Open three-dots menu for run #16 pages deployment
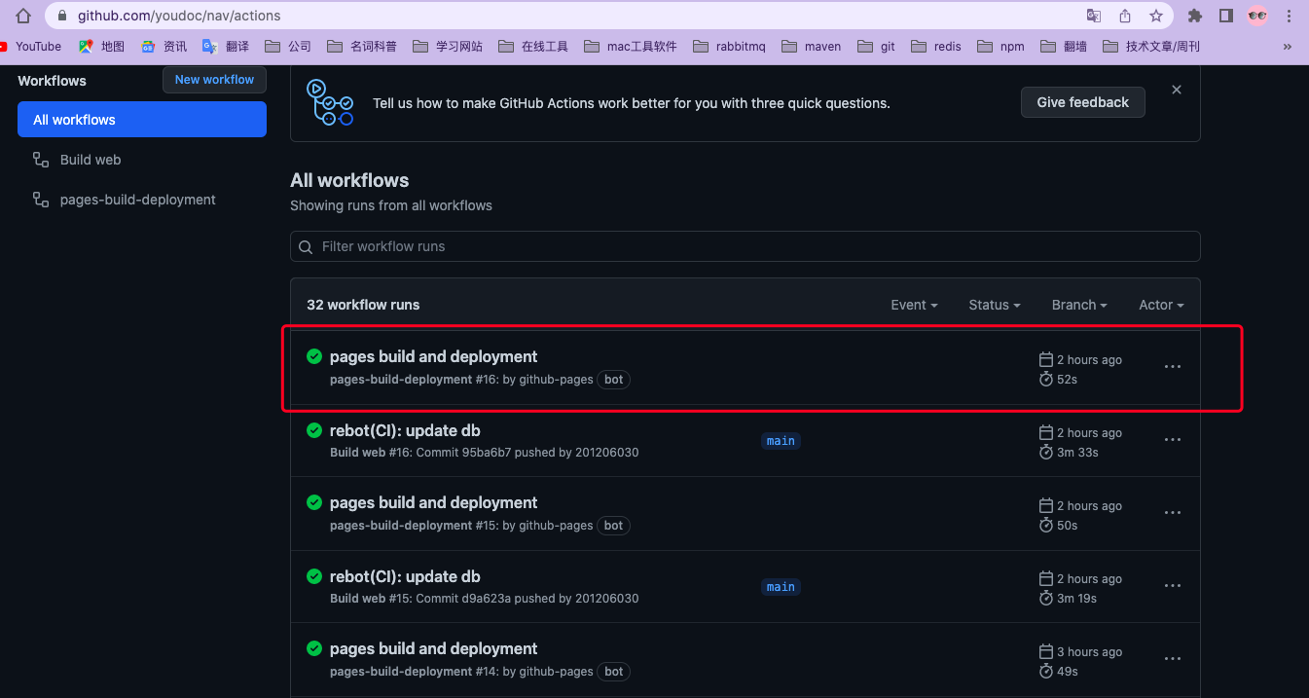The height and width of the screenshot is (698, 1309). point(1173,367)
